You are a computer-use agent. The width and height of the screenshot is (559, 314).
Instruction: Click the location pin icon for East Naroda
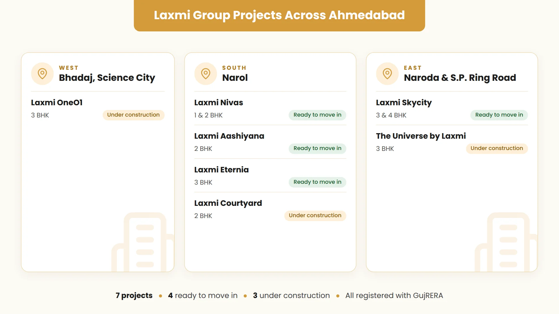coord(387,74)
